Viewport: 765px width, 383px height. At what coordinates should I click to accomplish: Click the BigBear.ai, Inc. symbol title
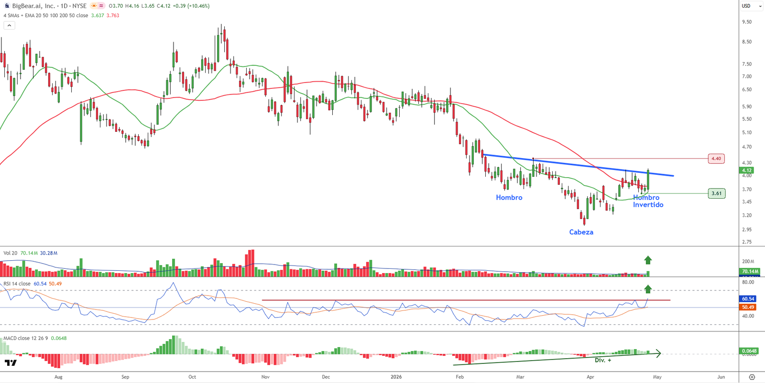point(33,6)
